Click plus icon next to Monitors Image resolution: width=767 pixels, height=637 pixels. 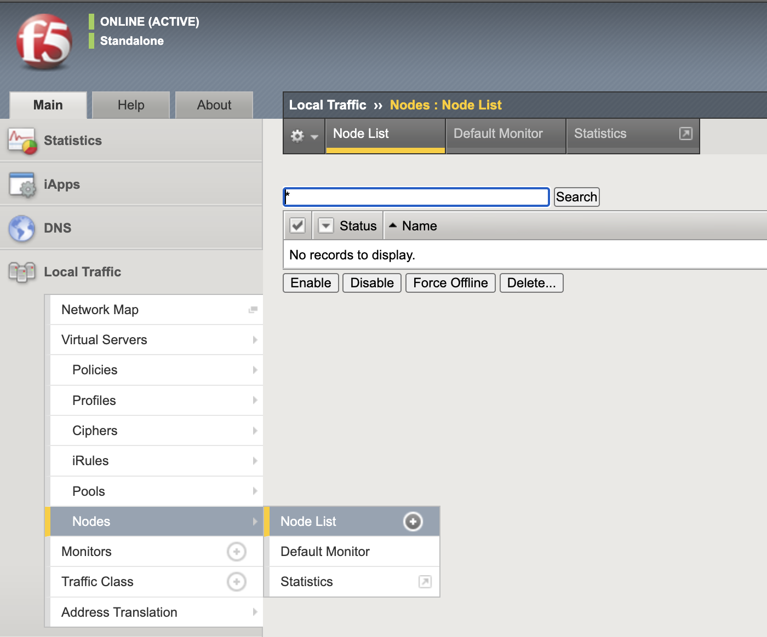click(236, 552)
